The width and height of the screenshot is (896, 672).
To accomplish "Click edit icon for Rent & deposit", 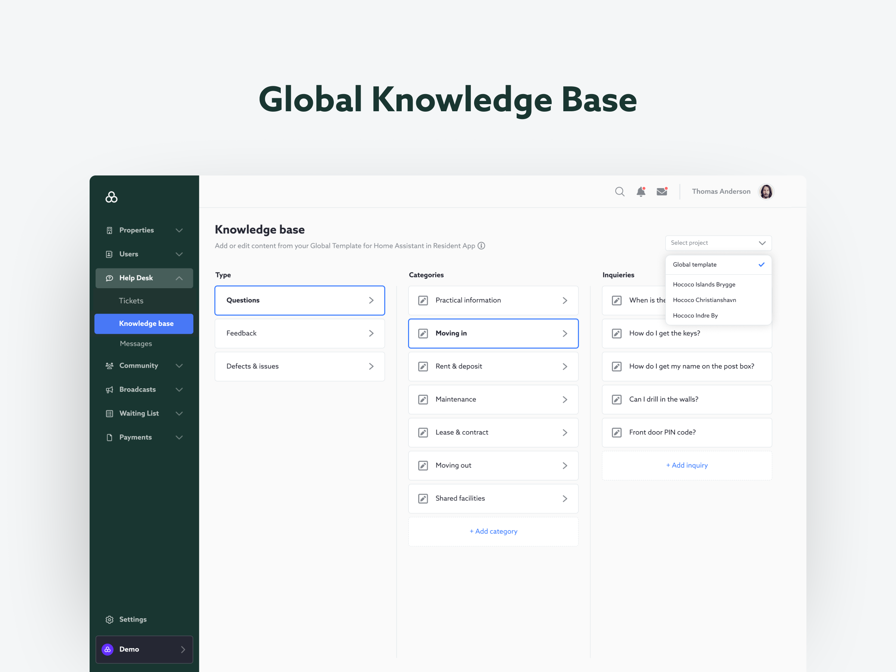I will [x=423, y=367].
